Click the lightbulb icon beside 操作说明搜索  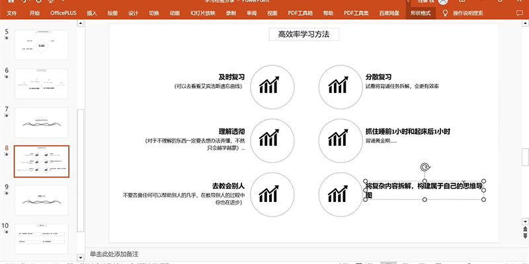click(x=445, y=13)
